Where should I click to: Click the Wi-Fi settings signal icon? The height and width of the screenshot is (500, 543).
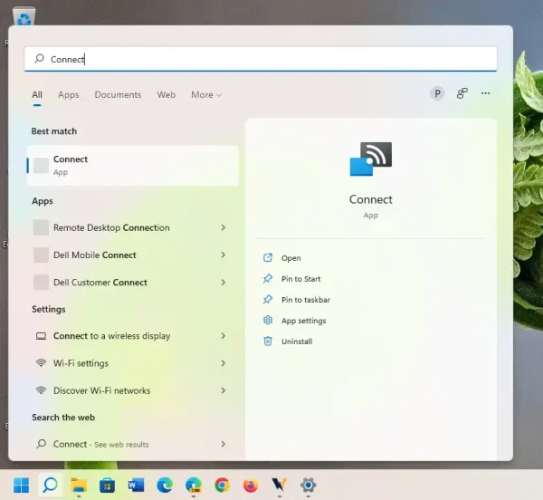(41, 363)
